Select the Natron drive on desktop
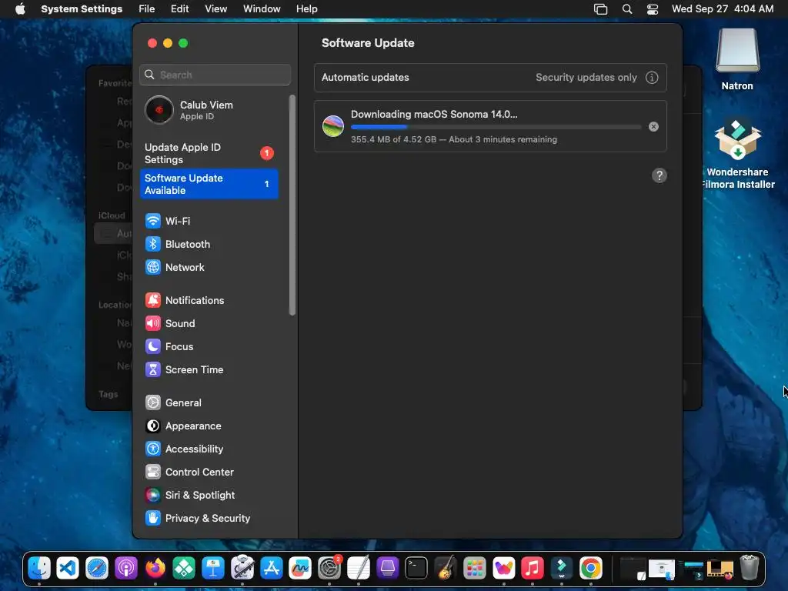This screenshot has width=788, height=591. pyautogui.click(x=737, y=59)
